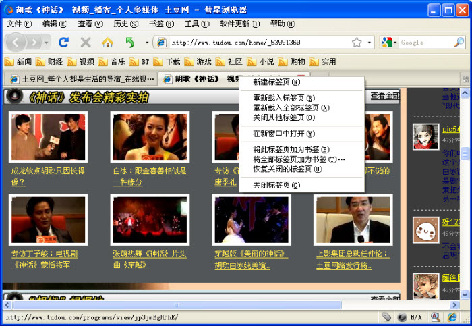Open the 书签 menu
This screenshot has width=472, height=326.
tap(161, 24)
